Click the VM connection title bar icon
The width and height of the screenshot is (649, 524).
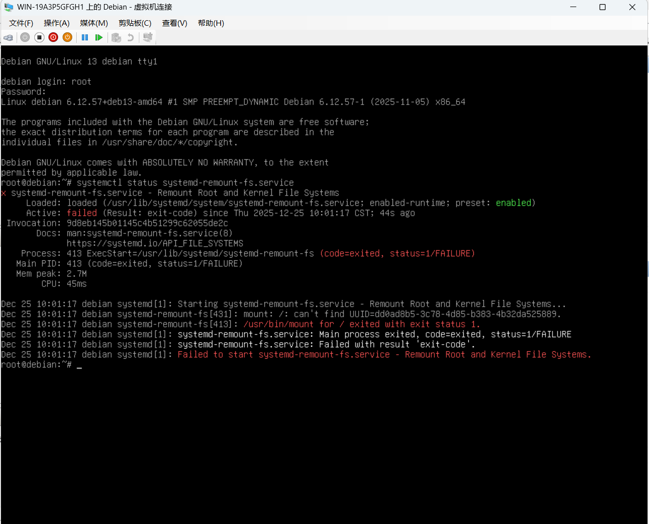coord(9,7)
